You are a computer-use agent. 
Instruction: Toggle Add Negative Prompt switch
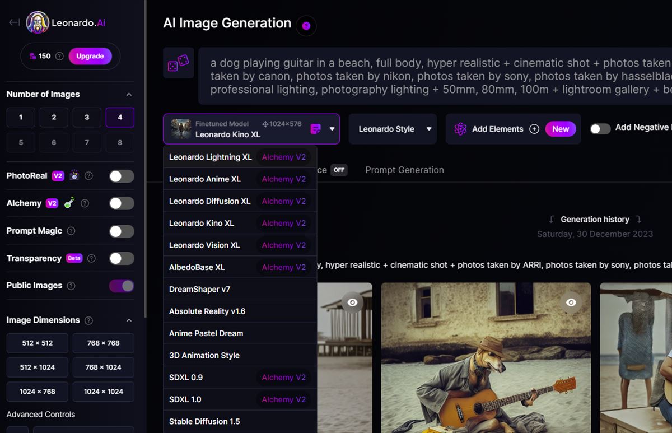(600, 129)
